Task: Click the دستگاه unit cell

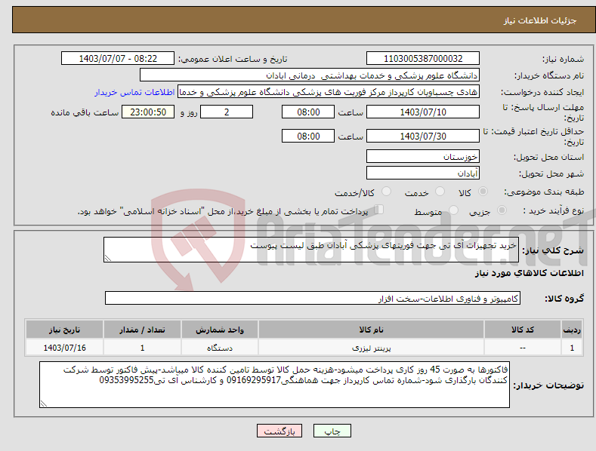Action: pyautogui.click(x=220, y=348)
